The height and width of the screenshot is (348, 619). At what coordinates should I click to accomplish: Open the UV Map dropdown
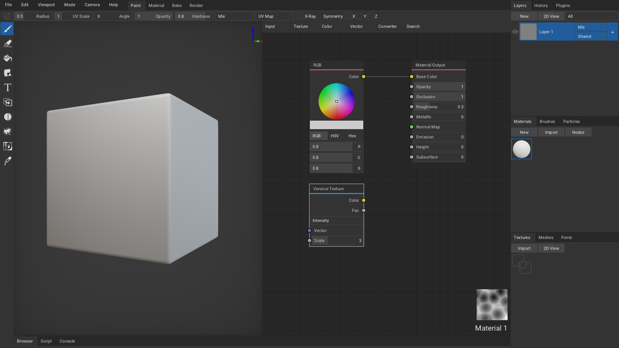[274, 16]
